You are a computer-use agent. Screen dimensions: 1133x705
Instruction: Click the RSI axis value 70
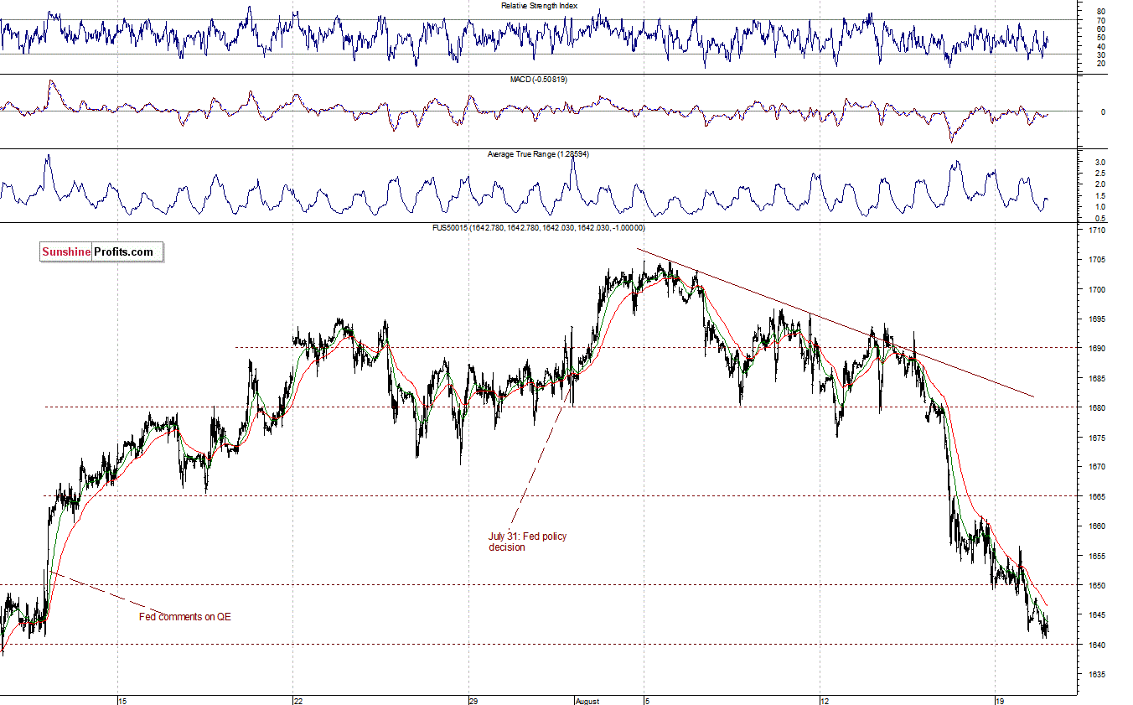[1101, 20]
